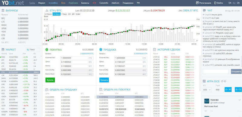This screenshot has width=242, height=117.
Task: Click the green Купить button
Action: (x=50, y=80)
